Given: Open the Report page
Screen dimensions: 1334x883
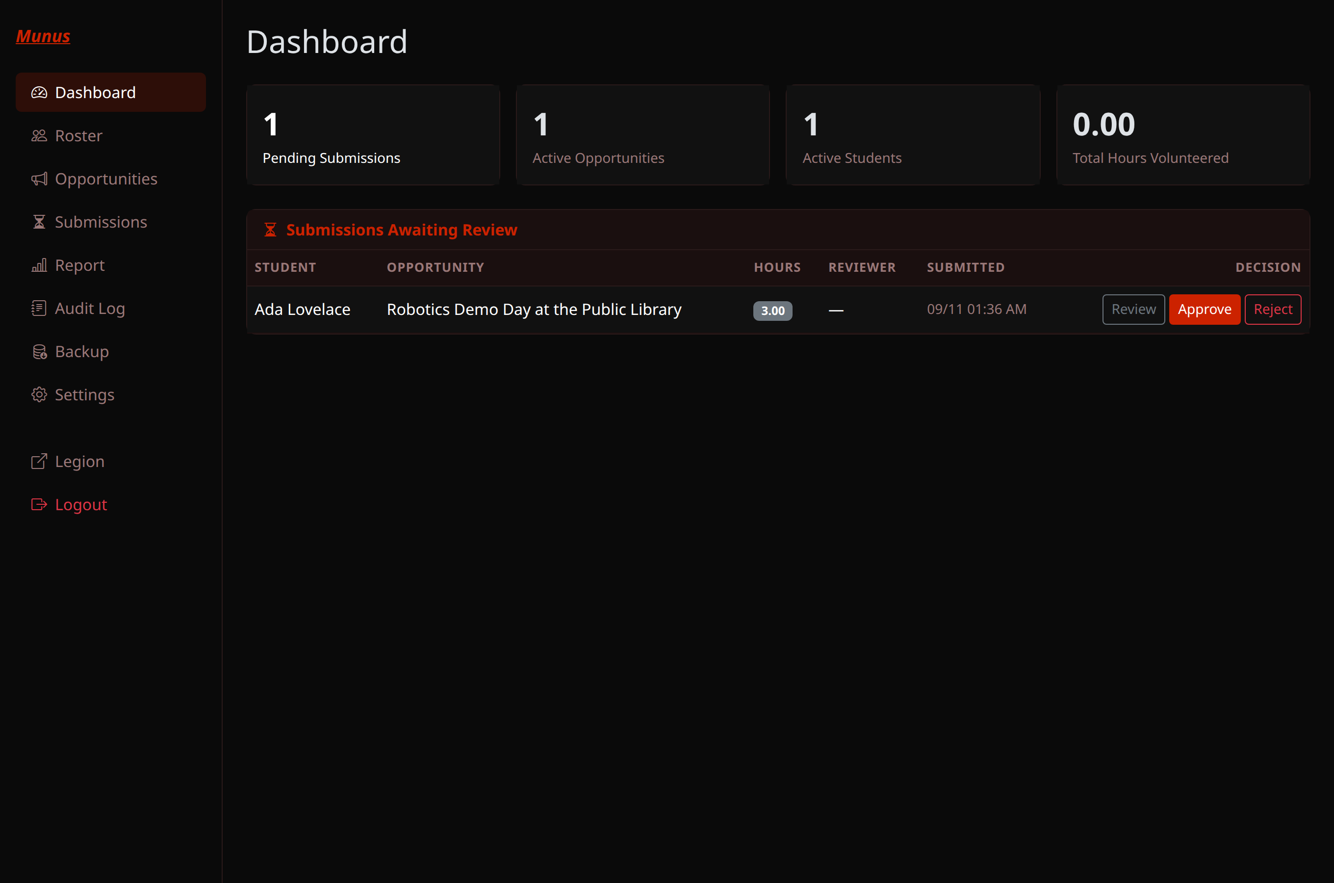Looking at the screenshot, I should (111, 265).
